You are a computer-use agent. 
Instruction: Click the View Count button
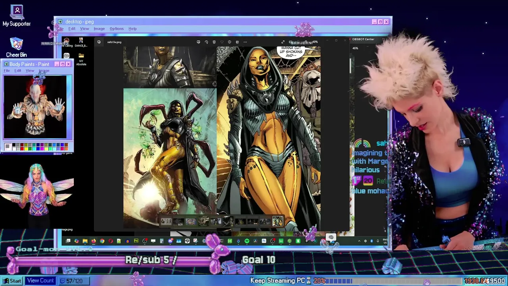pos(40,281)
